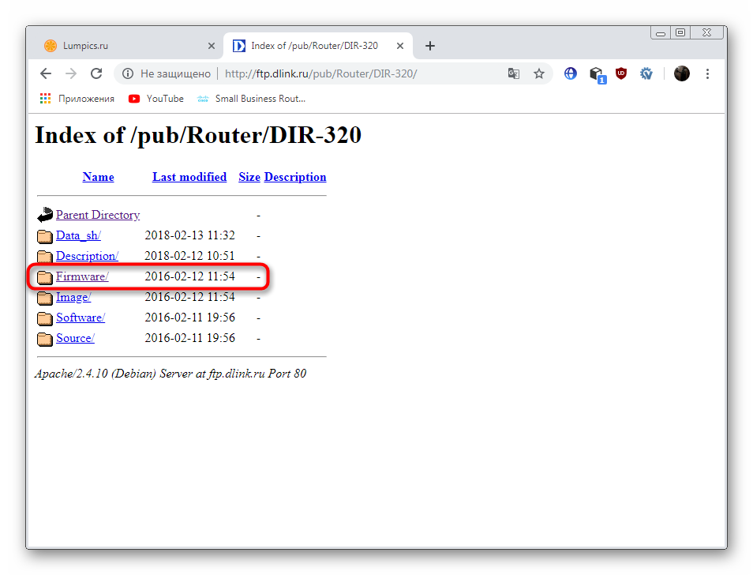
Task: Open a new tab with plus button
Action: click(430, 46)
